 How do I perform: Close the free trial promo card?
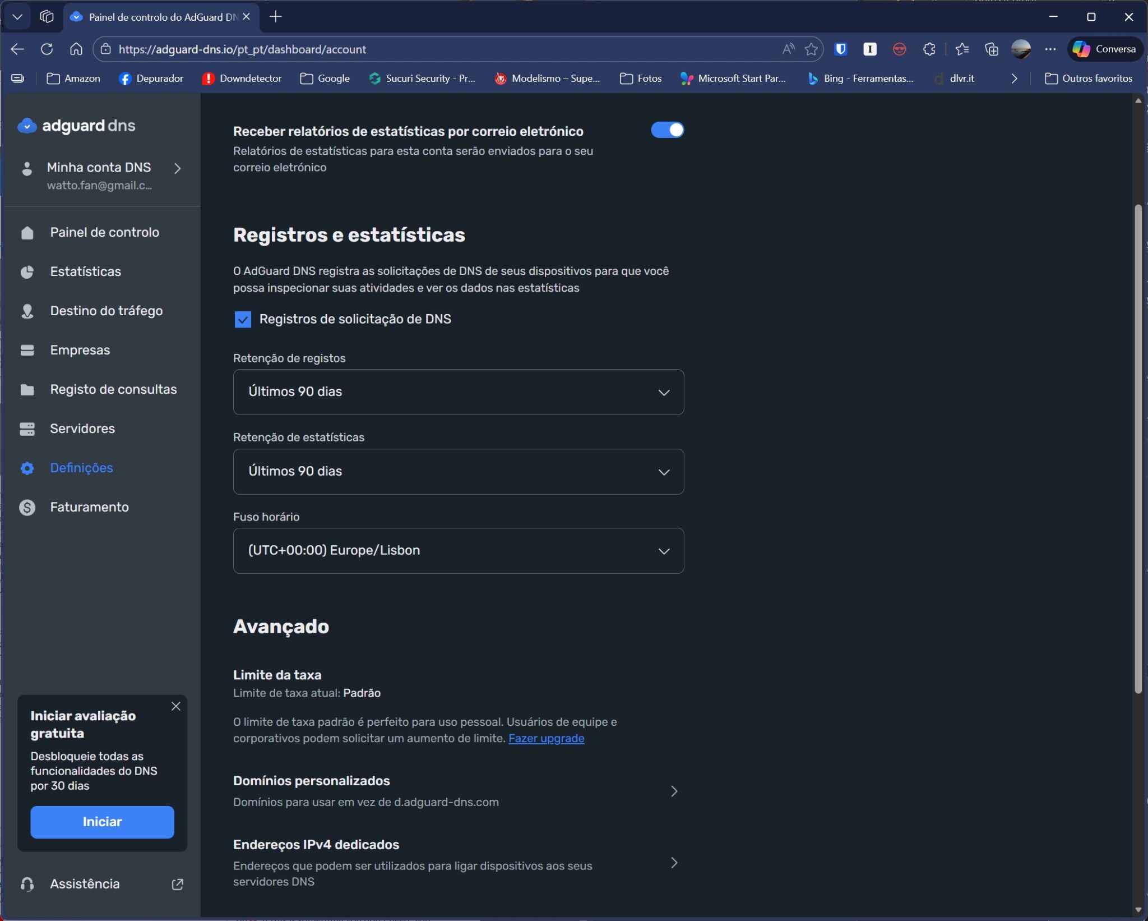click(x=176, y=706)
